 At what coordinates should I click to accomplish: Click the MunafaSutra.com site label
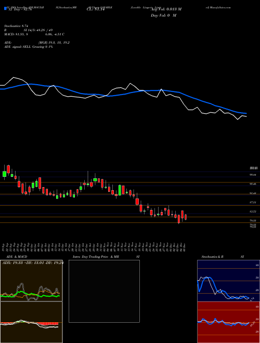click(x=218, y=7)
